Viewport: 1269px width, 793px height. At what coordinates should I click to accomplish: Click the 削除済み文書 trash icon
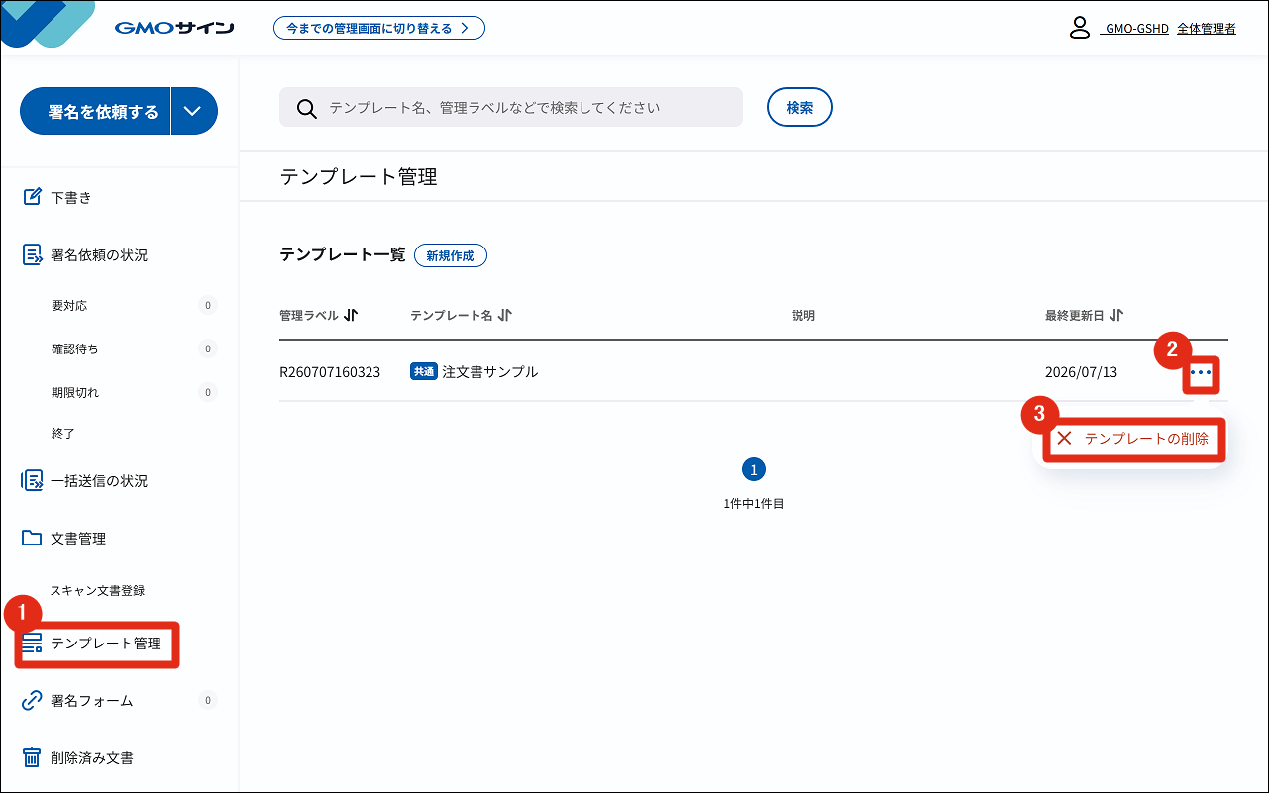click(32, 758)
